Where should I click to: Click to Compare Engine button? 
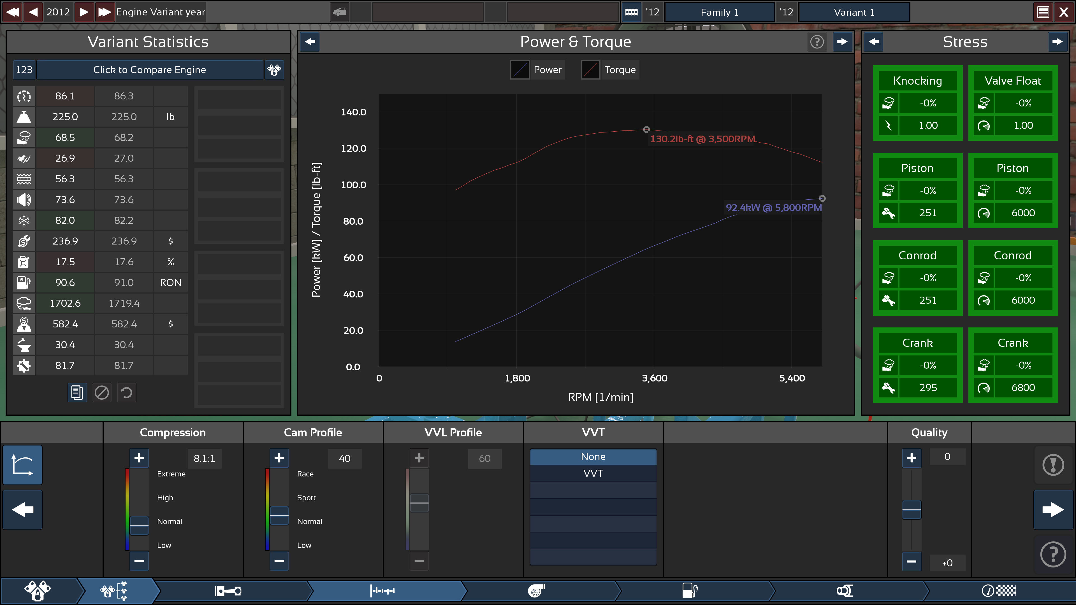(x=150, y=70)
